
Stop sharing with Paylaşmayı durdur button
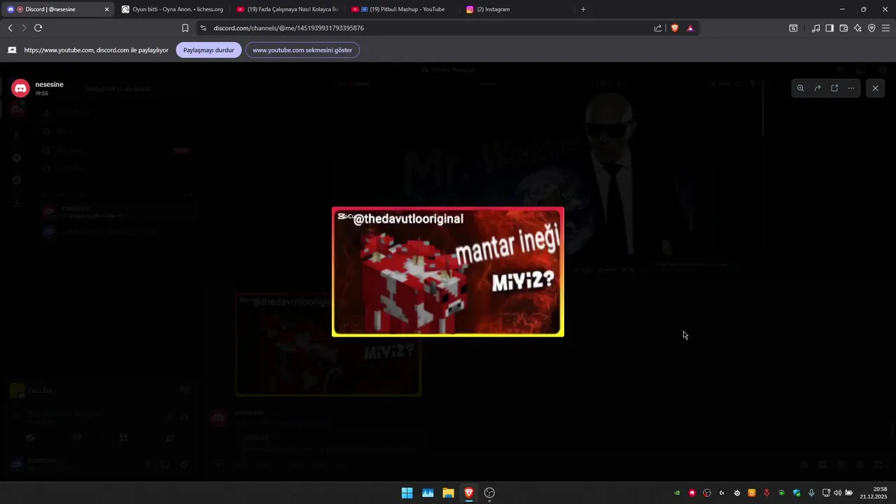coord(209,50)
